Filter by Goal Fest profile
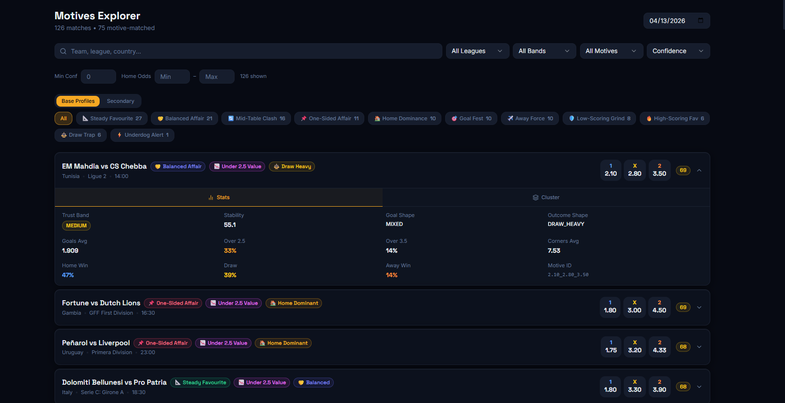The height and width of the screenshot is (403, 785). (471, 118)
